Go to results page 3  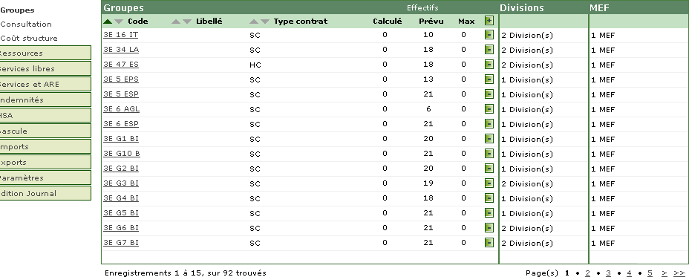(x=608, y=273)
